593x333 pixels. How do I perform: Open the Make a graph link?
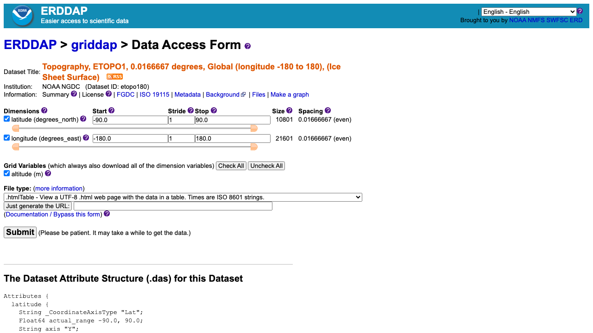tap(290, 94)
